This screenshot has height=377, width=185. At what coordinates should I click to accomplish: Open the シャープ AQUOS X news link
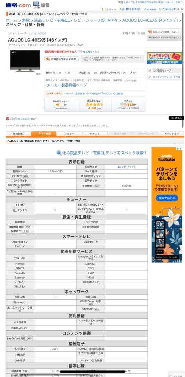[94, 93]
